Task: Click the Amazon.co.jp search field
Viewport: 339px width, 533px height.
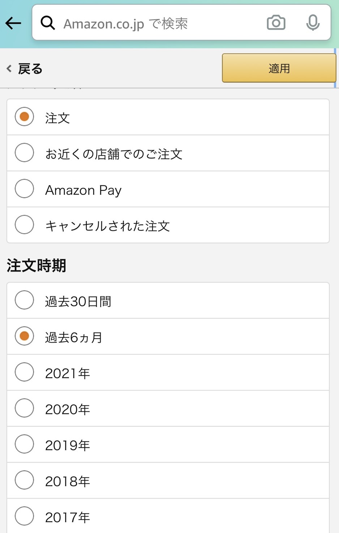Action: coord(159,23)
